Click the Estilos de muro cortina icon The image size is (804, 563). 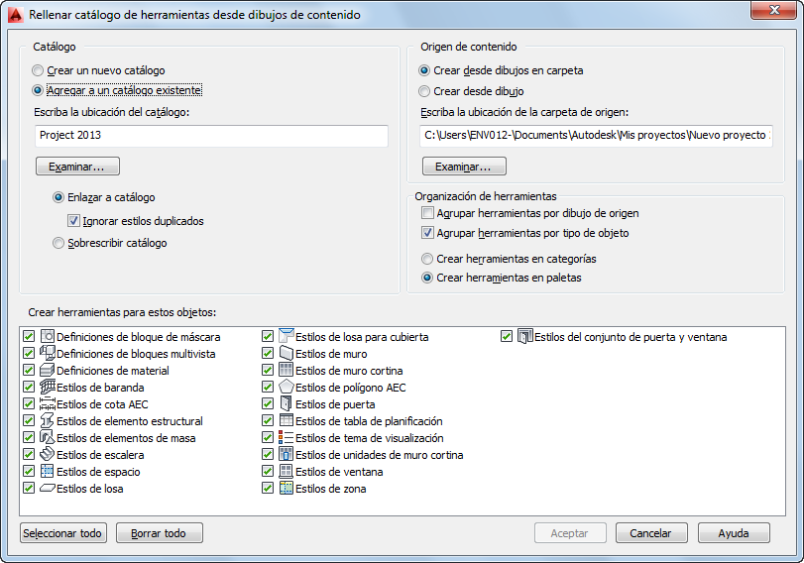click(286, 371)
